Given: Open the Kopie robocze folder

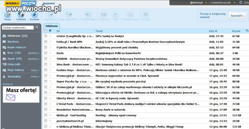Looking at the screenshot, I should (17, 47).
